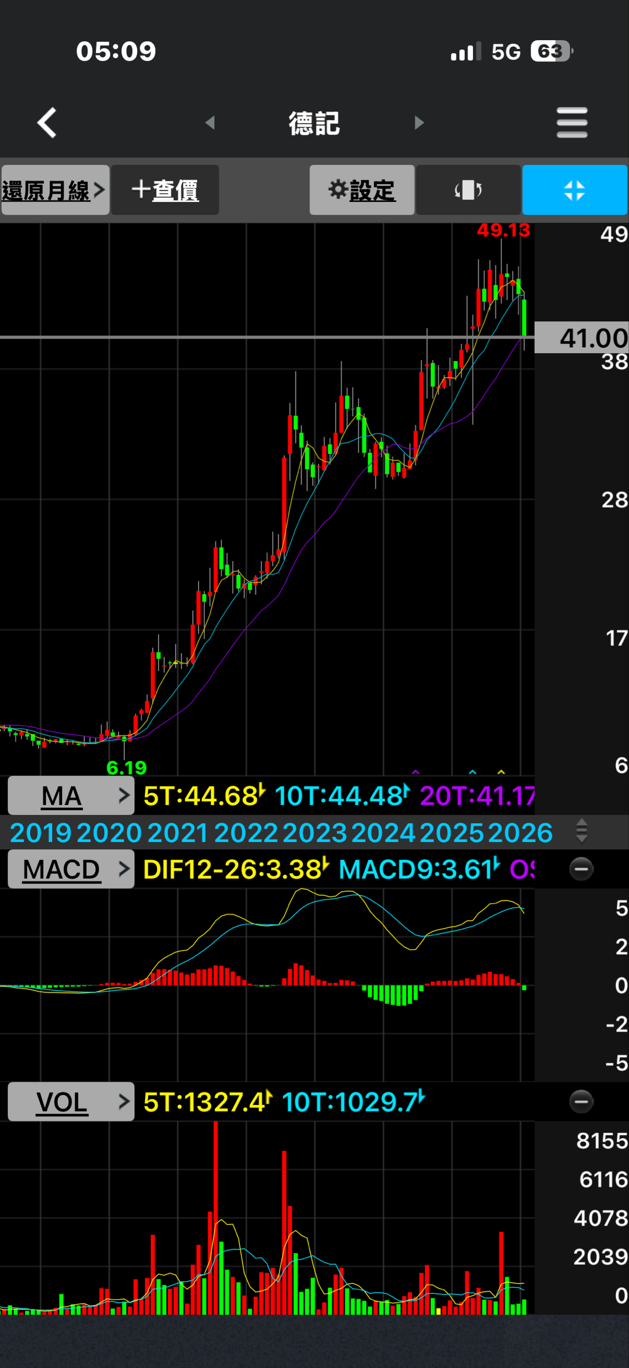Select year 2023 on timeline

(315, 833)
